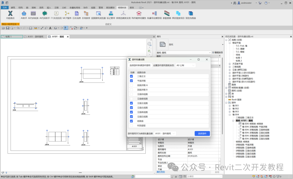Open the 参数楼梯 stair tool
Image resolution: width=293 pixels, height=179 pixels.
[167, 15]
